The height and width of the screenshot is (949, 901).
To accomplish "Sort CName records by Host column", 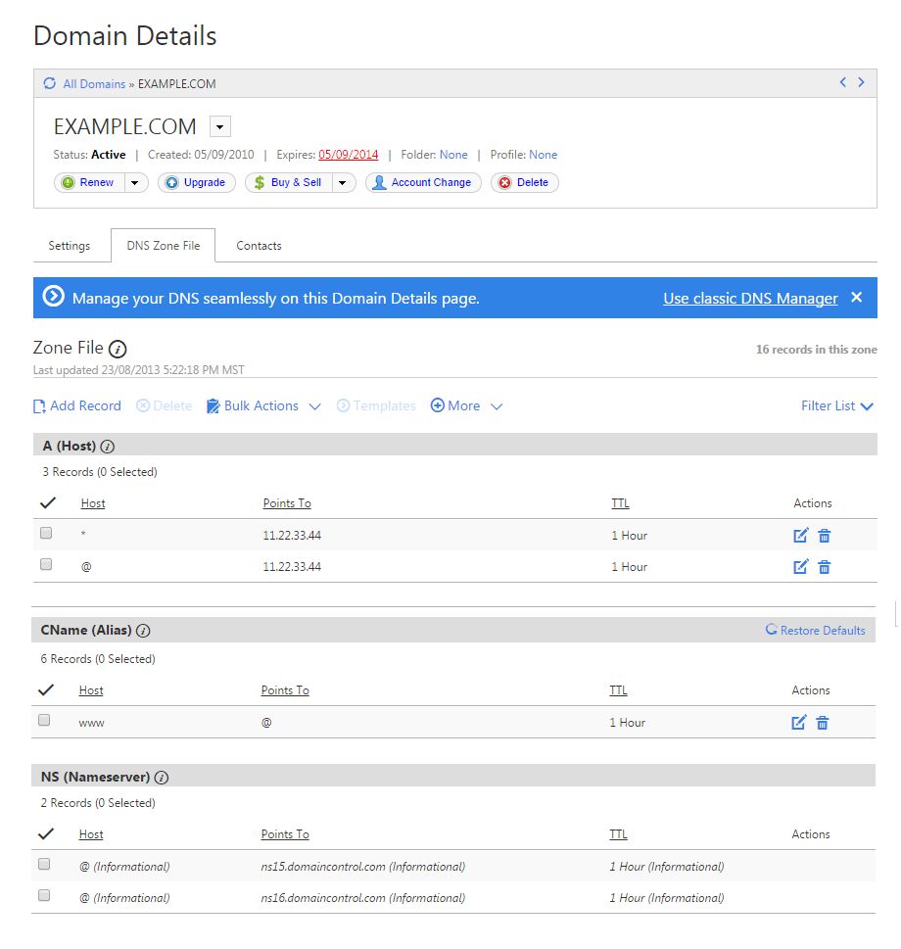I will coord(91,690).
